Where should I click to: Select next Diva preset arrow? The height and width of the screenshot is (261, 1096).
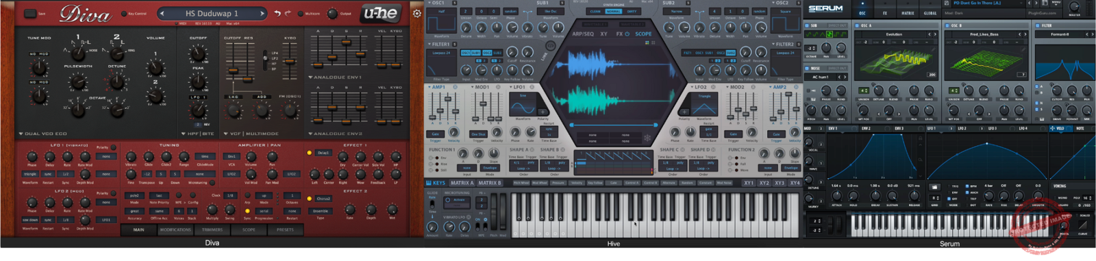pyautogui.click(x=262, y=13)
